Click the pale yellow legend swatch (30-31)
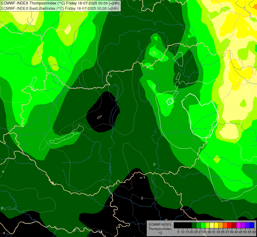Viewport: 257px width, 237px height. (x=212, y=225)
